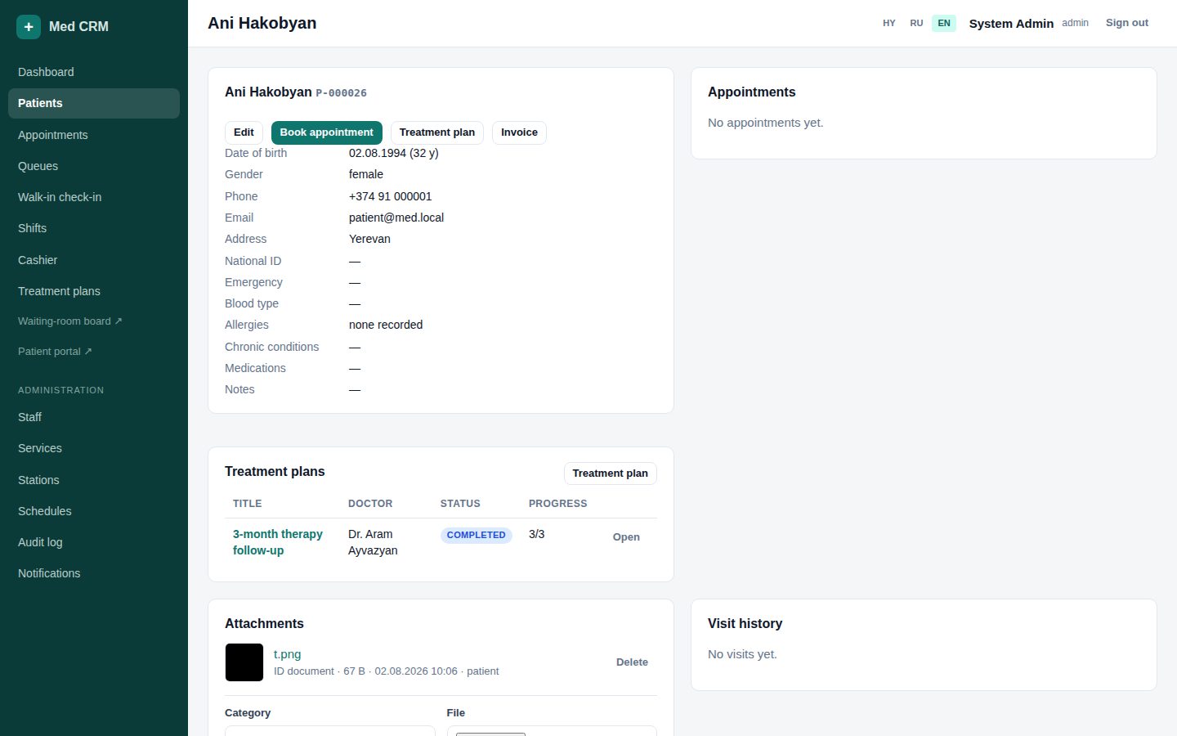Viewport: 1177px width, 736px height.
Task: Click the phone number +374 91 000001
Action: (x=390, y=196)
